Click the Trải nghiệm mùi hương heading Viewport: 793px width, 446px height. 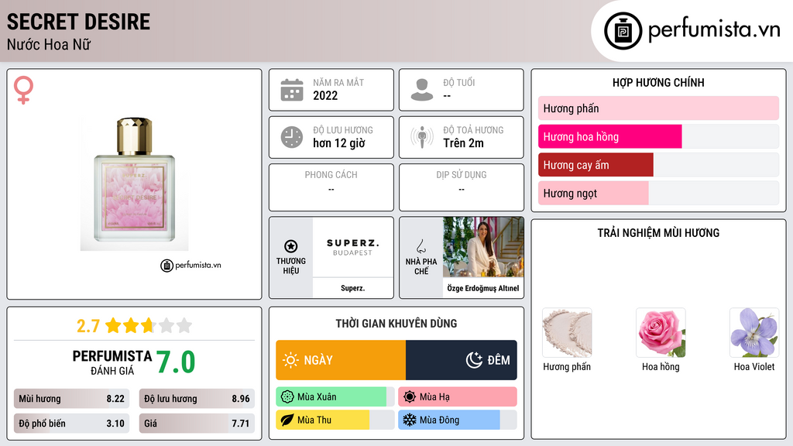[x=658, y=233]
